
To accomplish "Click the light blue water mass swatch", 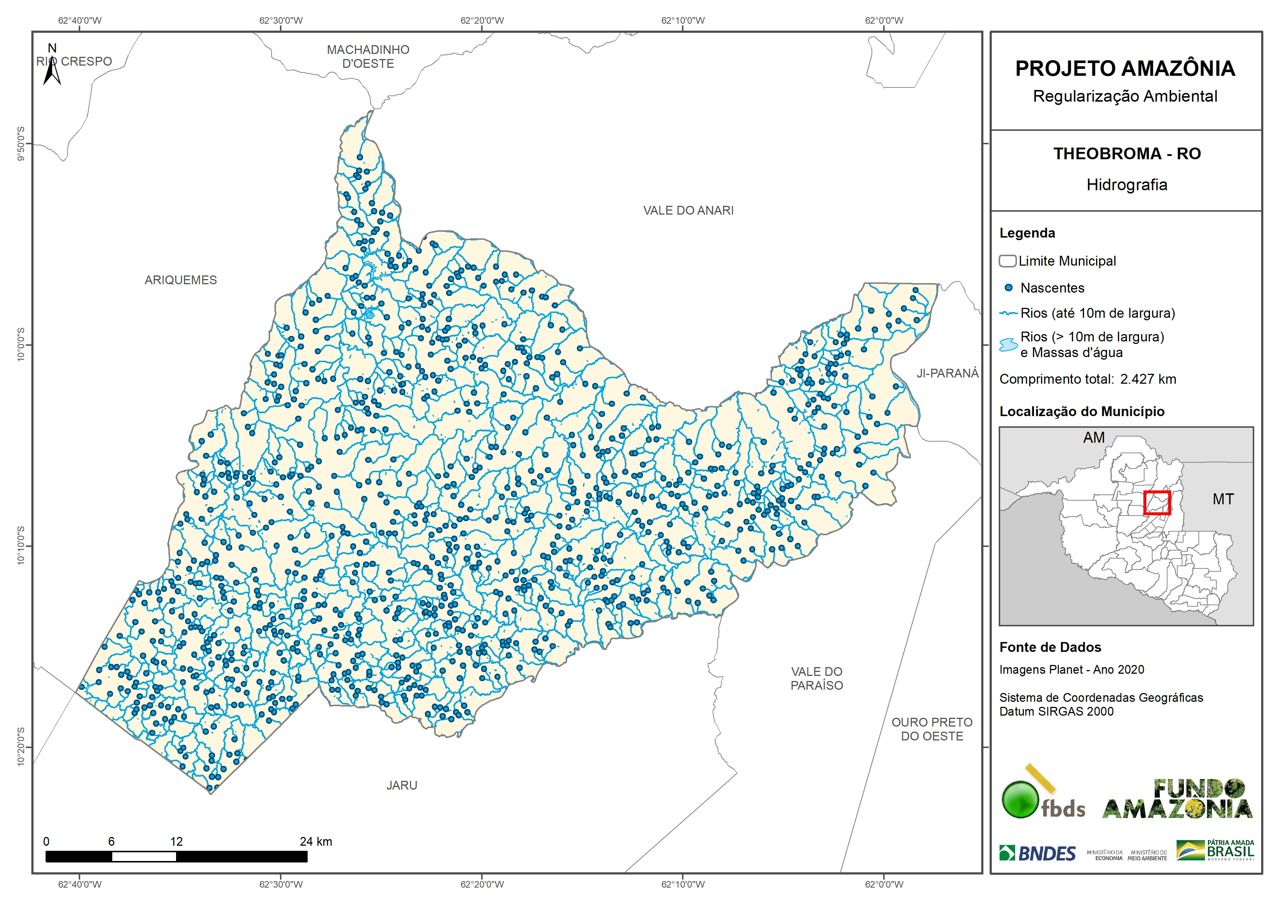I will coord(1008,345).
